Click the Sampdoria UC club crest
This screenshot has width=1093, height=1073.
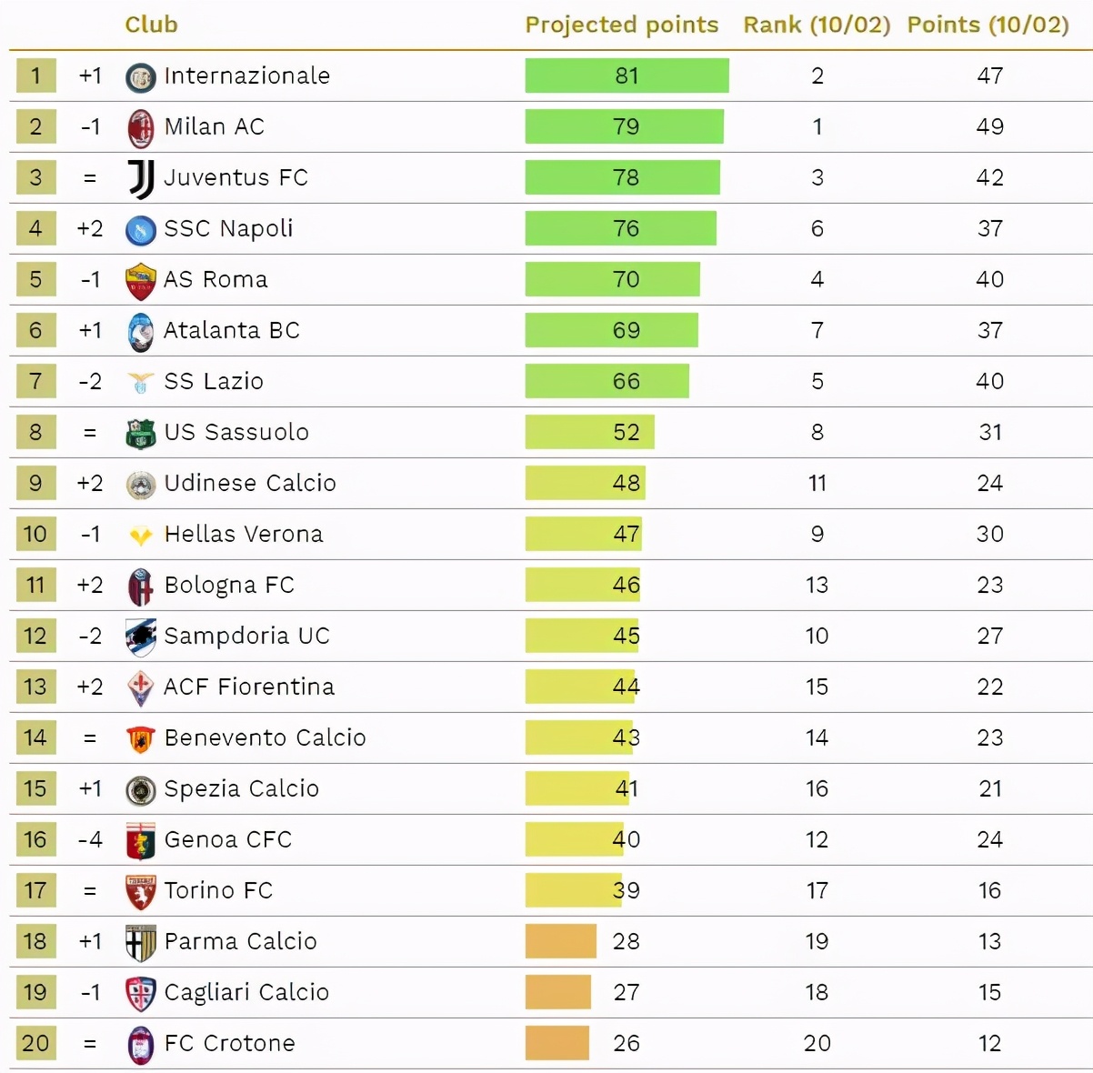tap(140, 637)
